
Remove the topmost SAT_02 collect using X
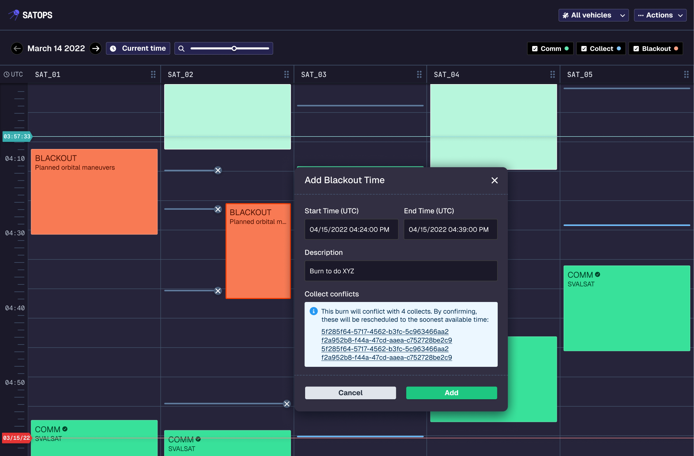coord(218,170)
